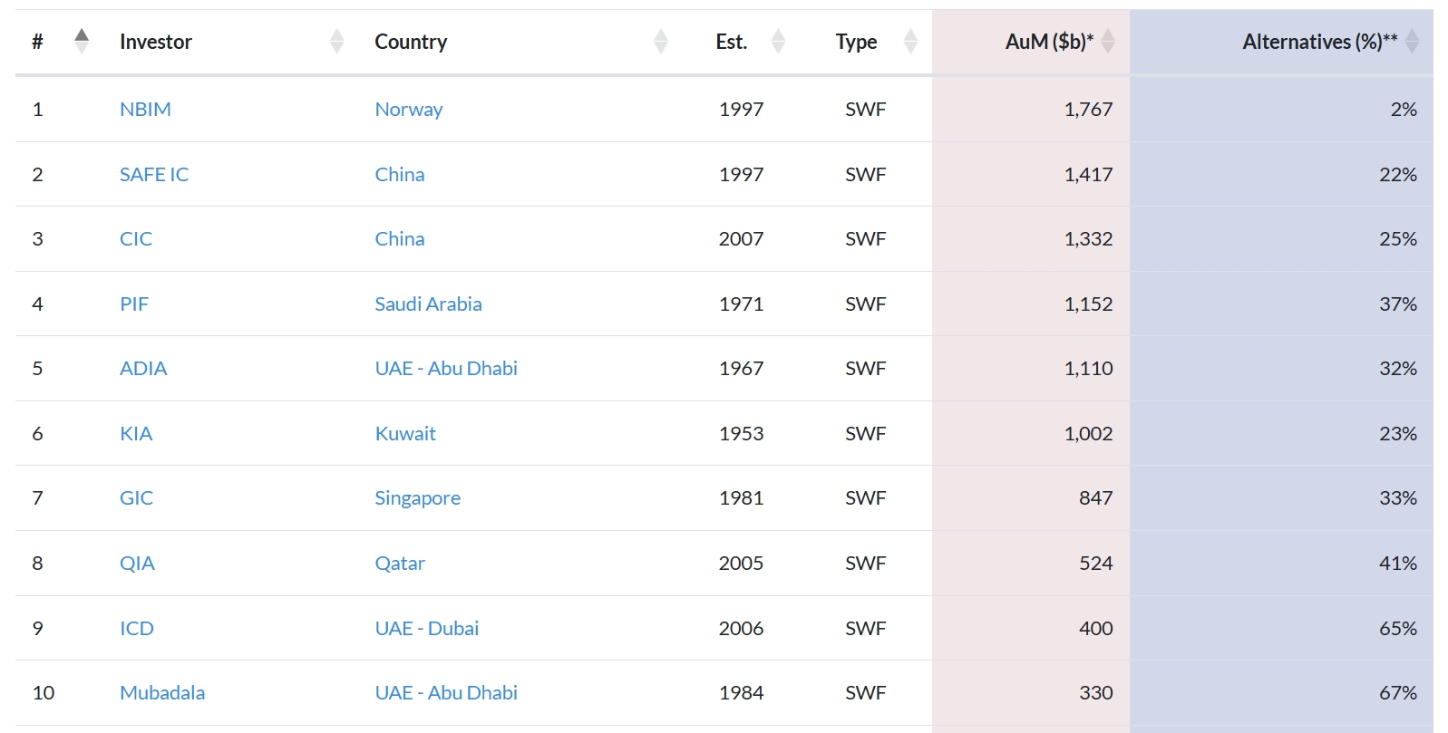Open the GIC investor link
The height and width of the screenshot is (733, 1448).
[x=136, y=498]
